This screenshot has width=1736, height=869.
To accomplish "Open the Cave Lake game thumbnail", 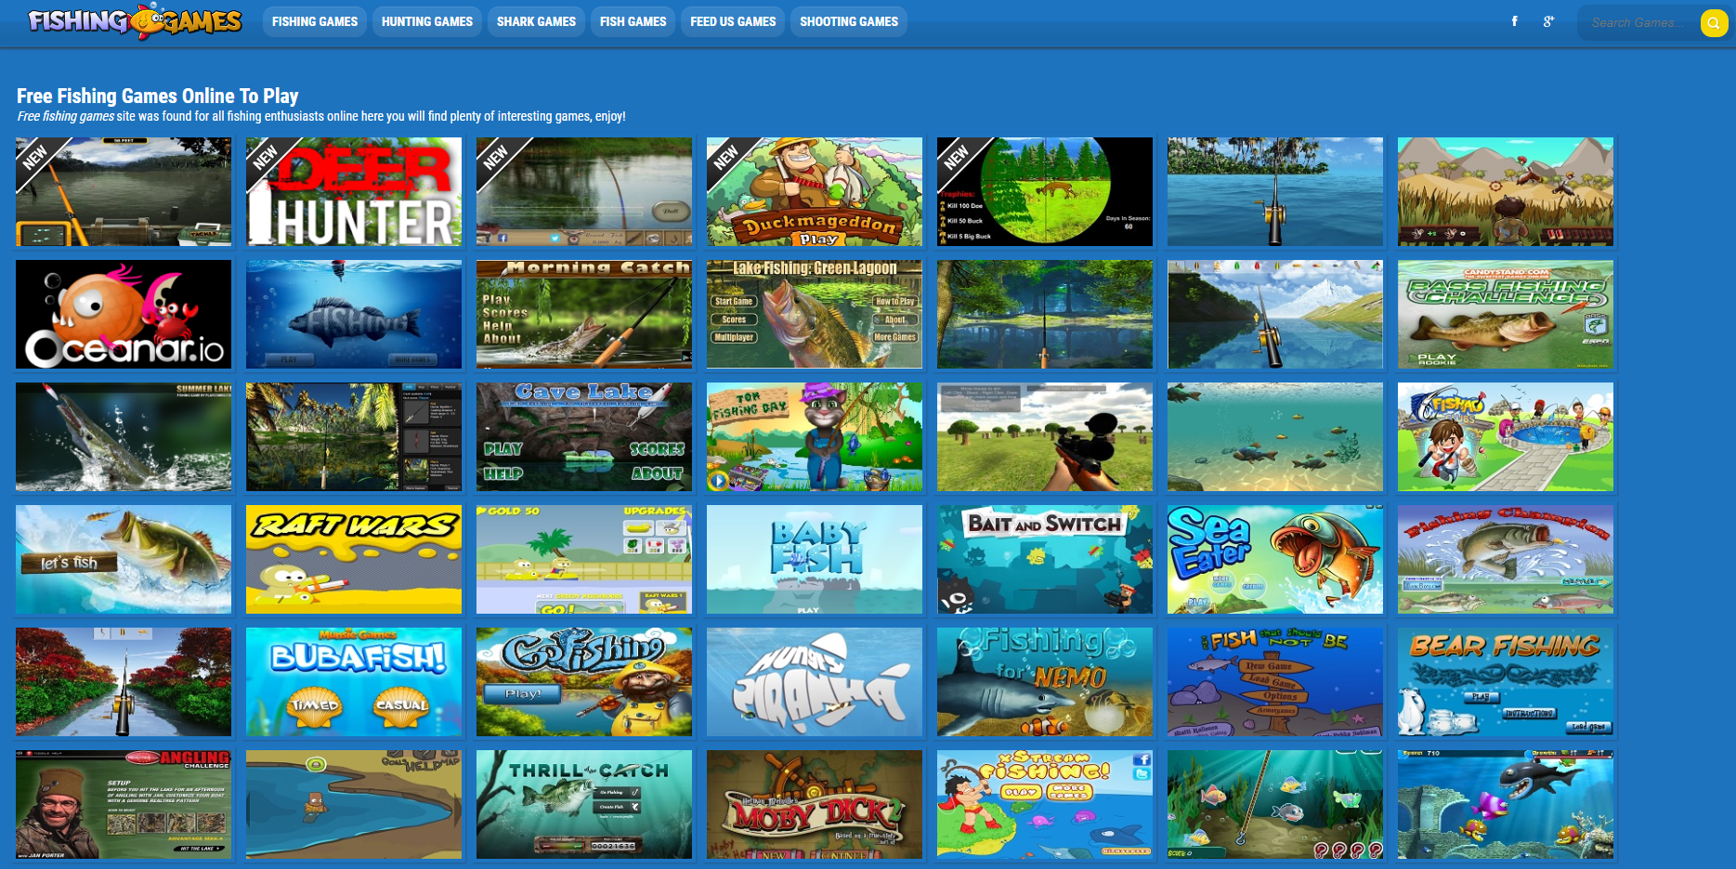I will pyautogui.click(x=584, y=437).
